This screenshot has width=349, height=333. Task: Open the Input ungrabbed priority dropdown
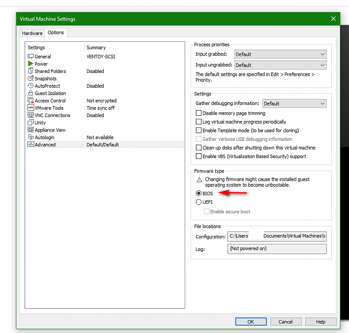(x=281, y=65)
